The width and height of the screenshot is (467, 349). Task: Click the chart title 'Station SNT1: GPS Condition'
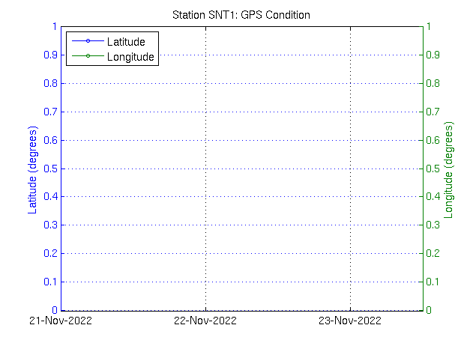[x=241, y=15]
